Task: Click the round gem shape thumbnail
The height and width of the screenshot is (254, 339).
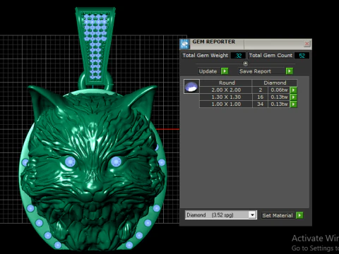Action: [191, 87]
